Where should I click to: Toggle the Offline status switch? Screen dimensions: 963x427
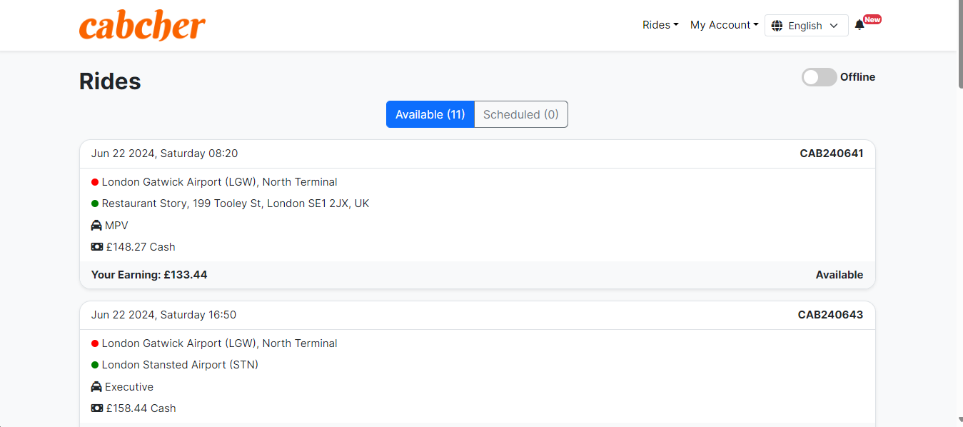point(819,77)
